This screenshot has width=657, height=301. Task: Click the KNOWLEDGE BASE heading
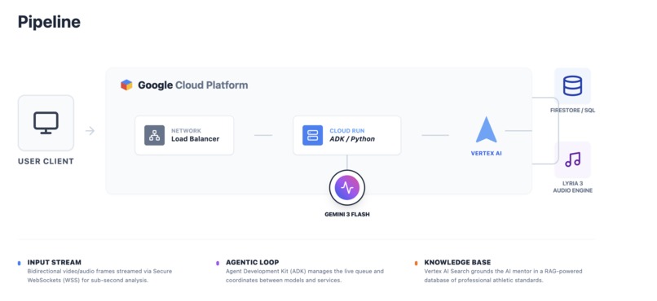click(457, 263)
